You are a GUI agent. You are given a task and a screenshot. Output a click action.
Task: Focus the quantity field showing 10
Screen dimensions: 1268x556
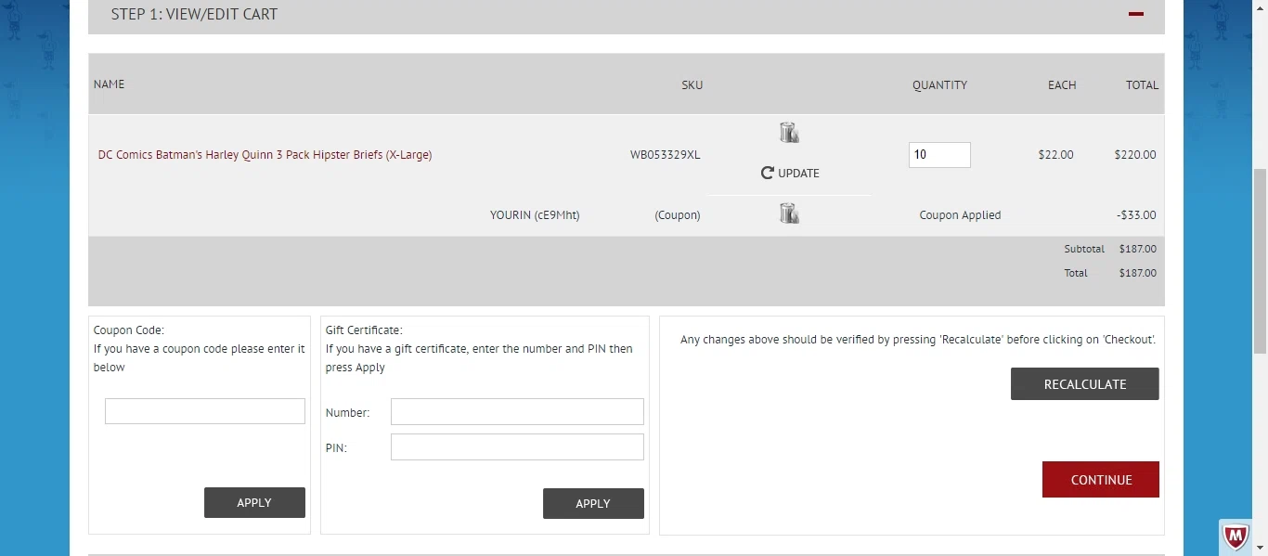pyautogui.click(x=939, y=155)
